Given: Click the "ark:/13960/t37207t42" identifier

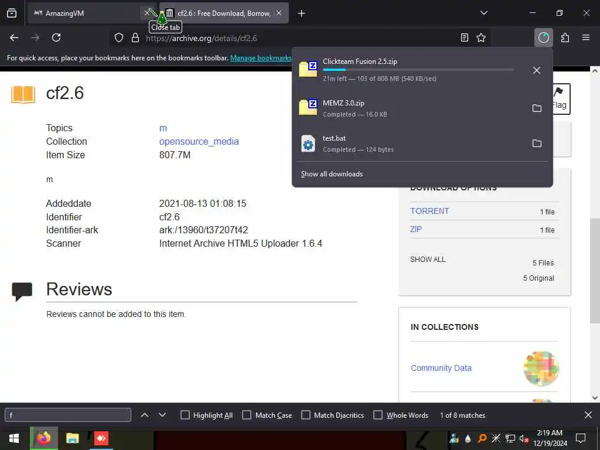Looking at the screenshot, I should [203, 230].
